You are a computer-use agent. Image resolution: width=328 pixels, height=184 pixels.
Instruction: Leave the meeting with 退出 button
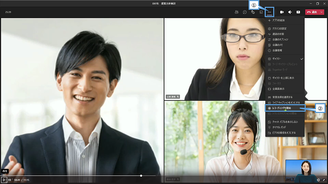(x=312, y=12)
